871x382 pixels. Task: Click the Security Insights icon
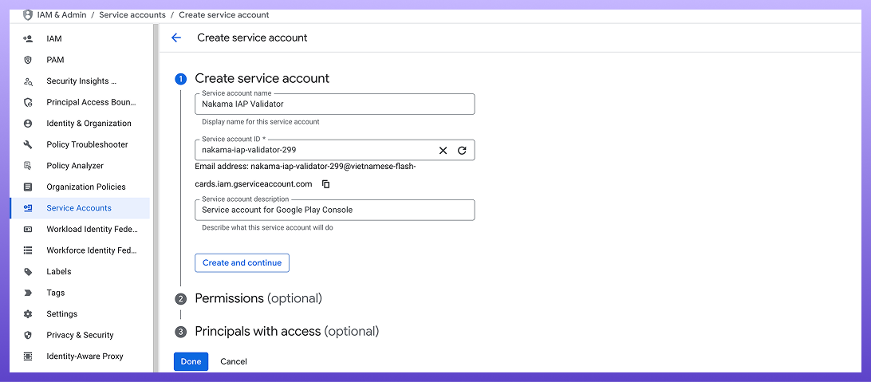click(28, 81)
